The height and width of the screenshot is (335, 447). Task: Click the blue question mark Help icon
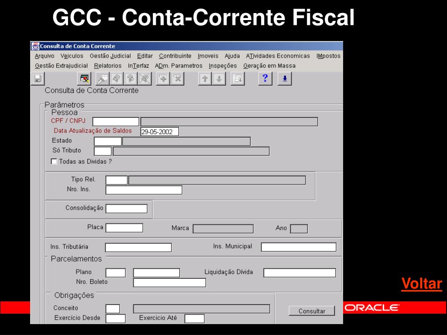265,79
